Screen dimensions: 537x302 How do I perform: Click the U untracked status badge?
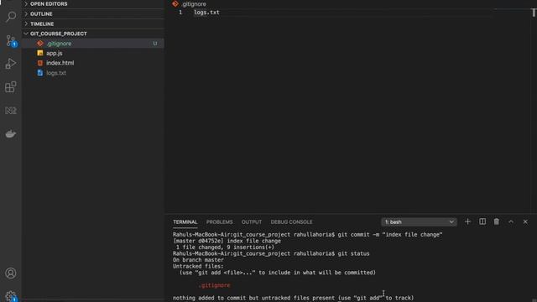click(x=154, y=44)
